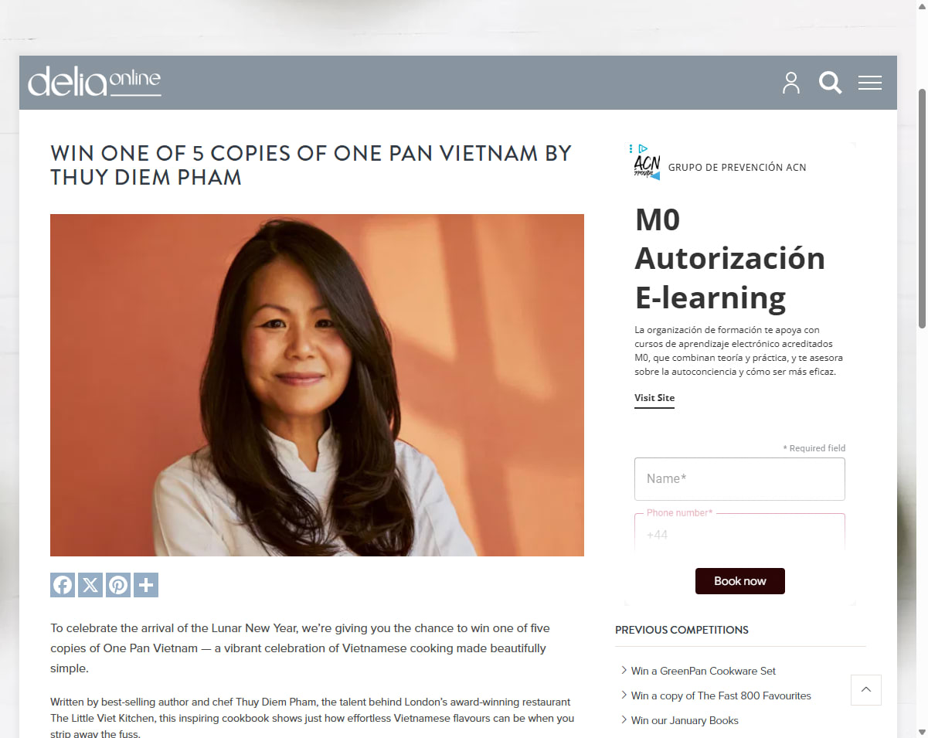The width and height of the screenshot is (928, 738).
Task: Open the user account icon
Action: (790, 83)
